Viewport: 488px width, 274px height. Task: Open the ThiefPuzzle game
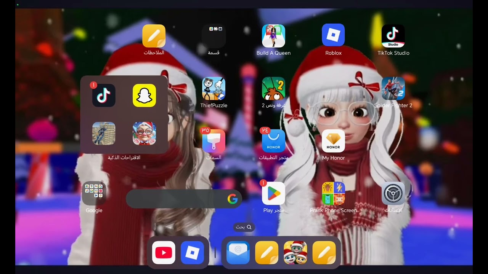tap(213, 89)
